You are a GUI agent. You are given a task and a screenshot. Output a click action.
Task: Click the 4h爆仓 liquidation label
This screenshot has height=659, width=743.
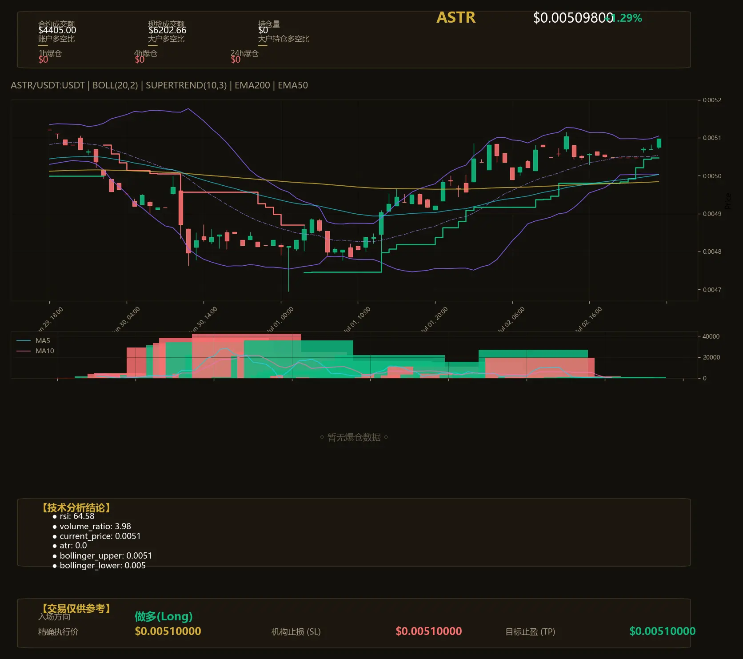tap(146, 53)
